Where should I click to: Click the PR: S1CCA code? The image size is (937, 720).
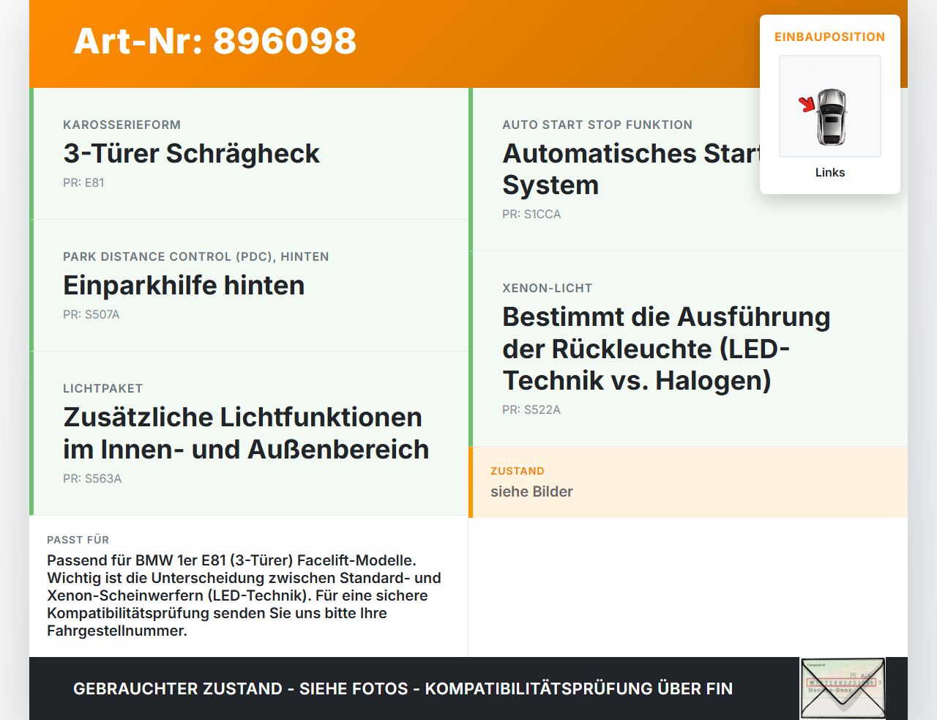point(531,214)
